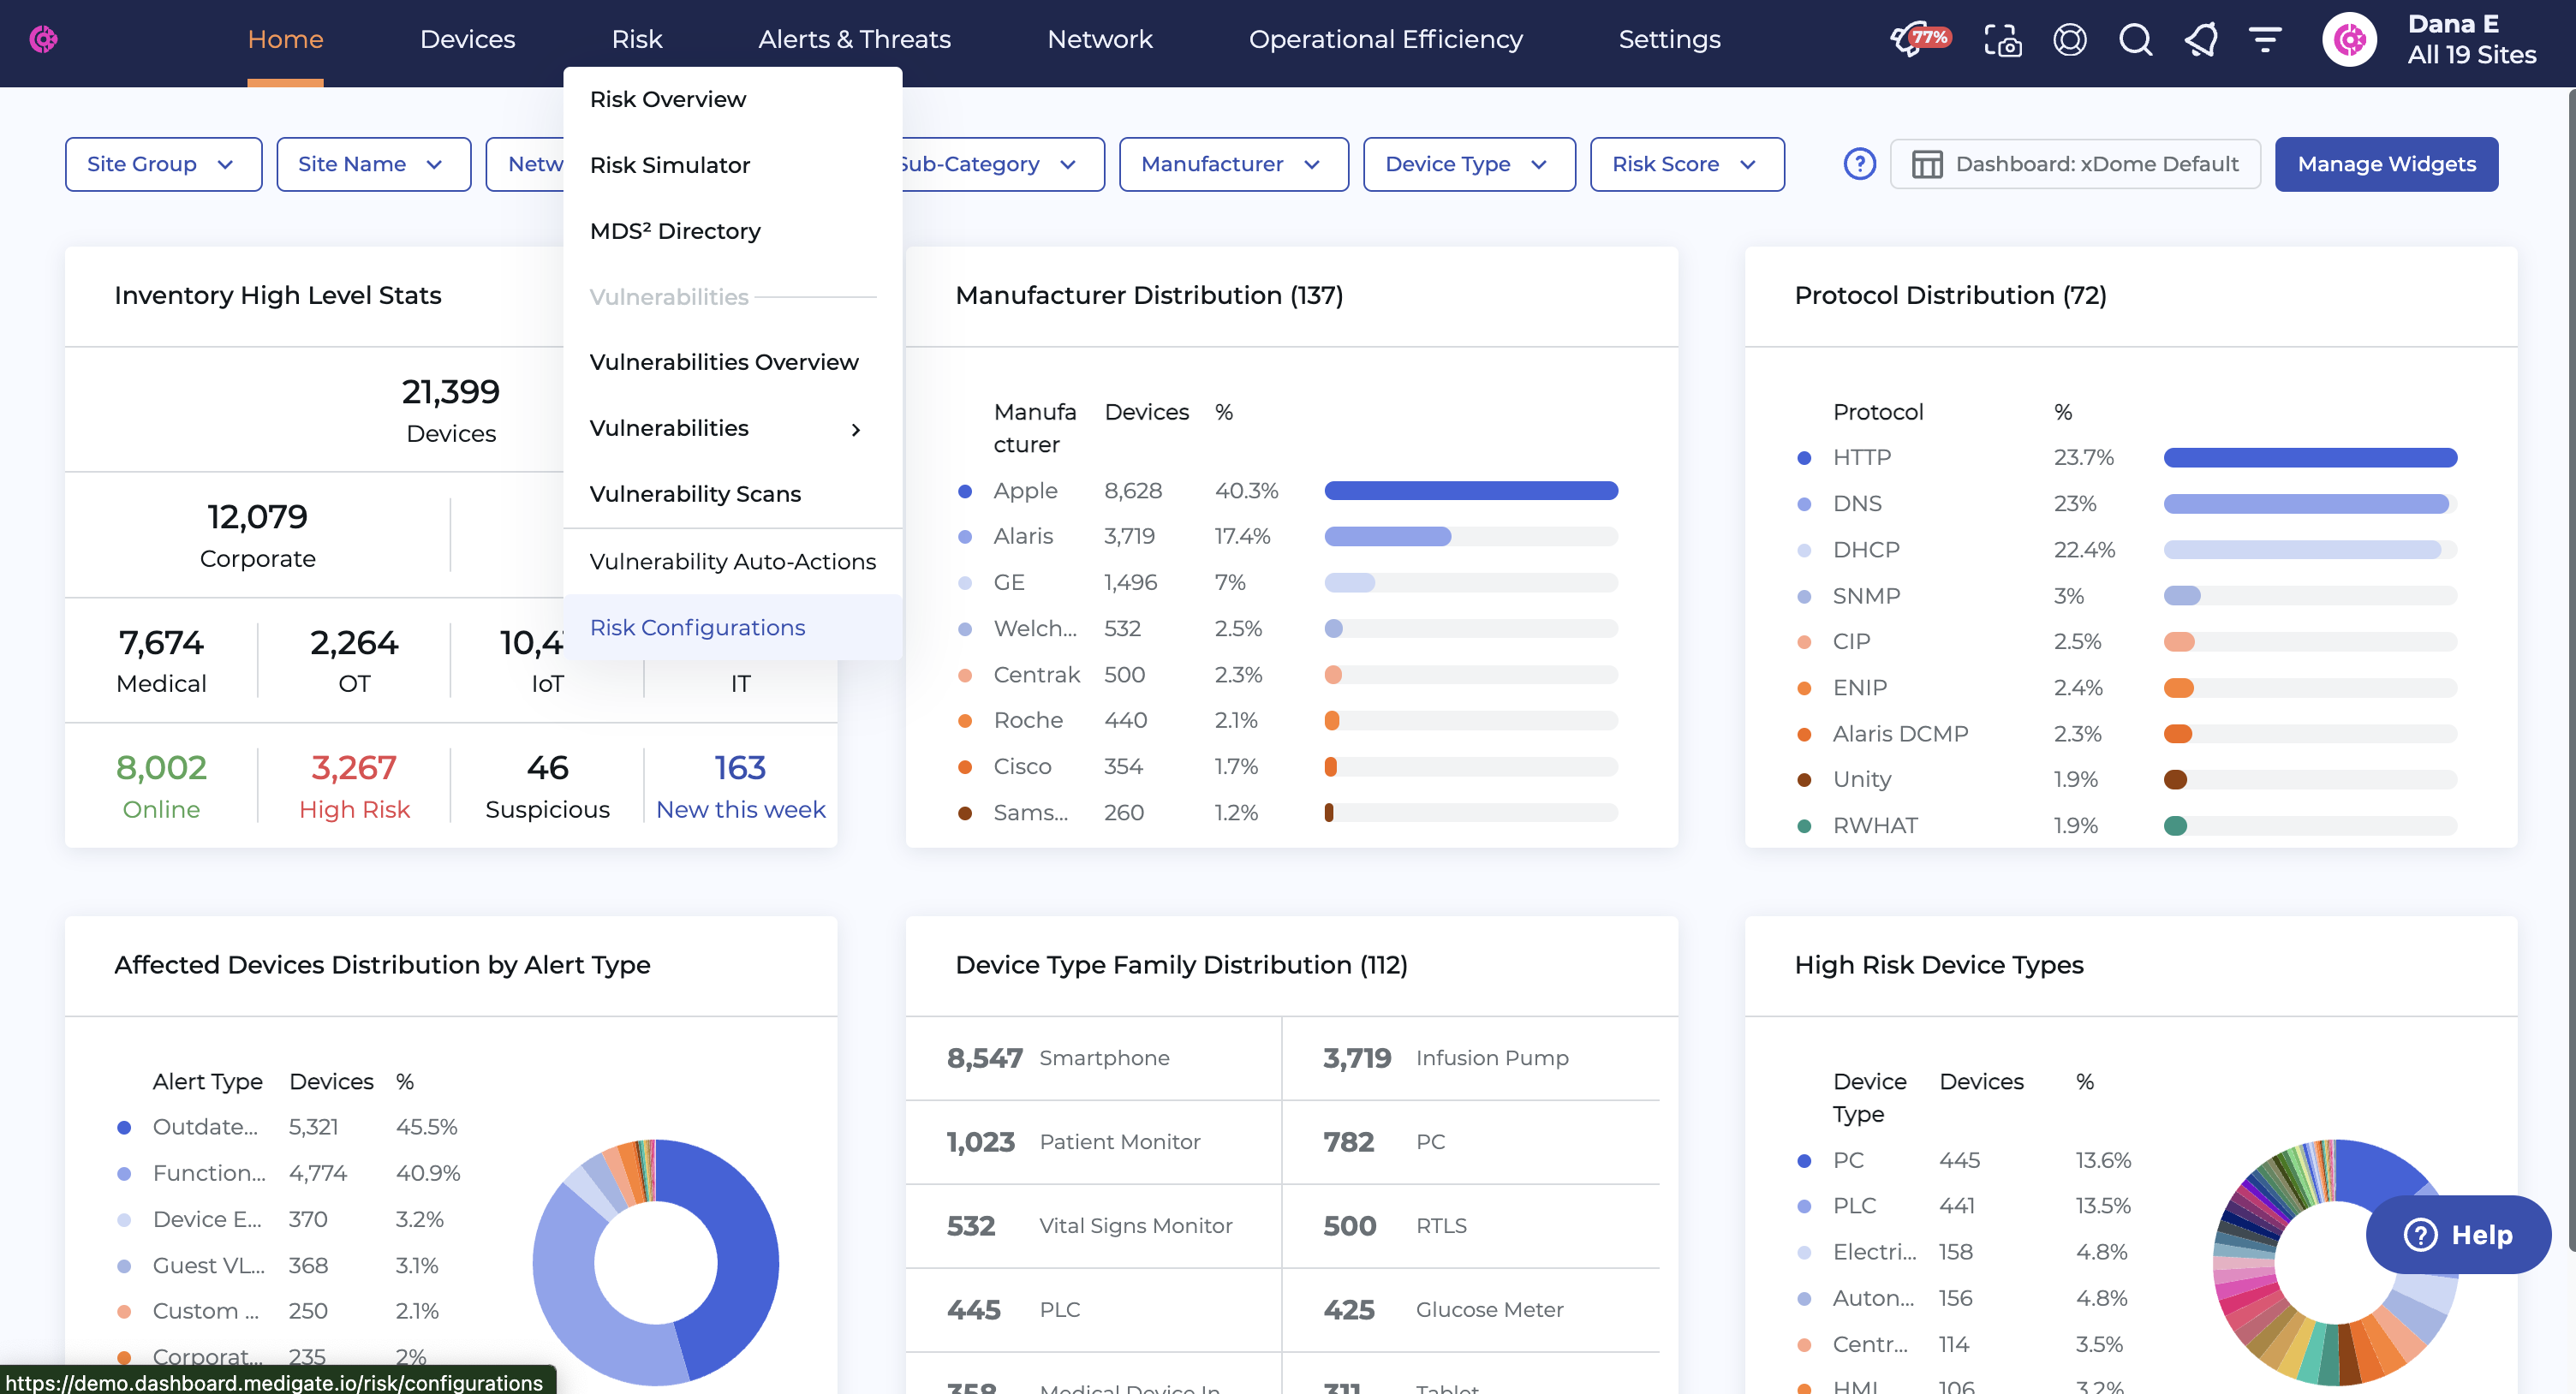Click the filter lines icon in header
Image resolution: width=2576 pixels, height=1394 pixels.
click(2265, 40)
